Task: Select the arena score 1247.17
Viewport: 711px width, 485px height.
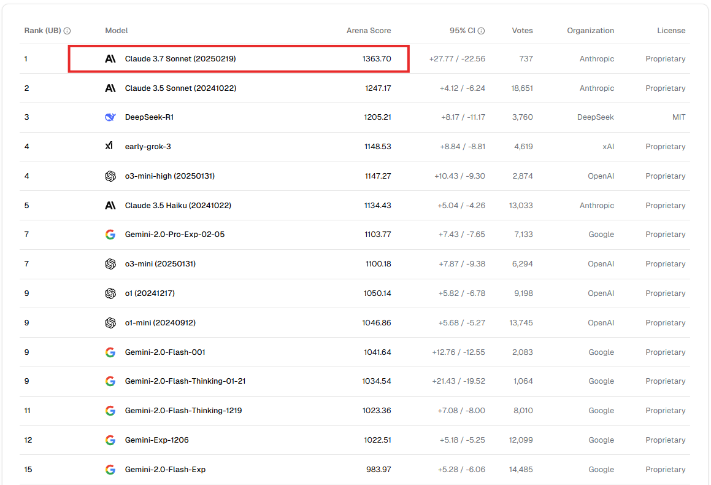Action: 378,88
